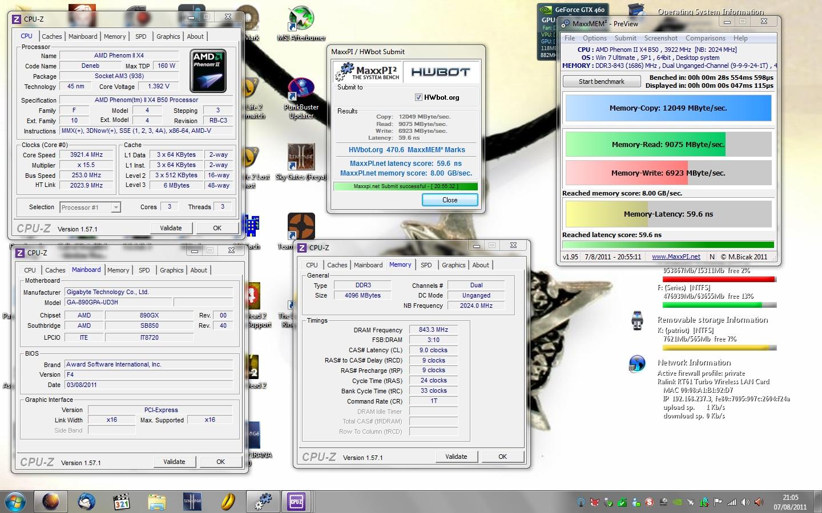Click the MaxxMEM² window title gear icon
The height and width of the screenshot is (513, 822).
point(566,23)
